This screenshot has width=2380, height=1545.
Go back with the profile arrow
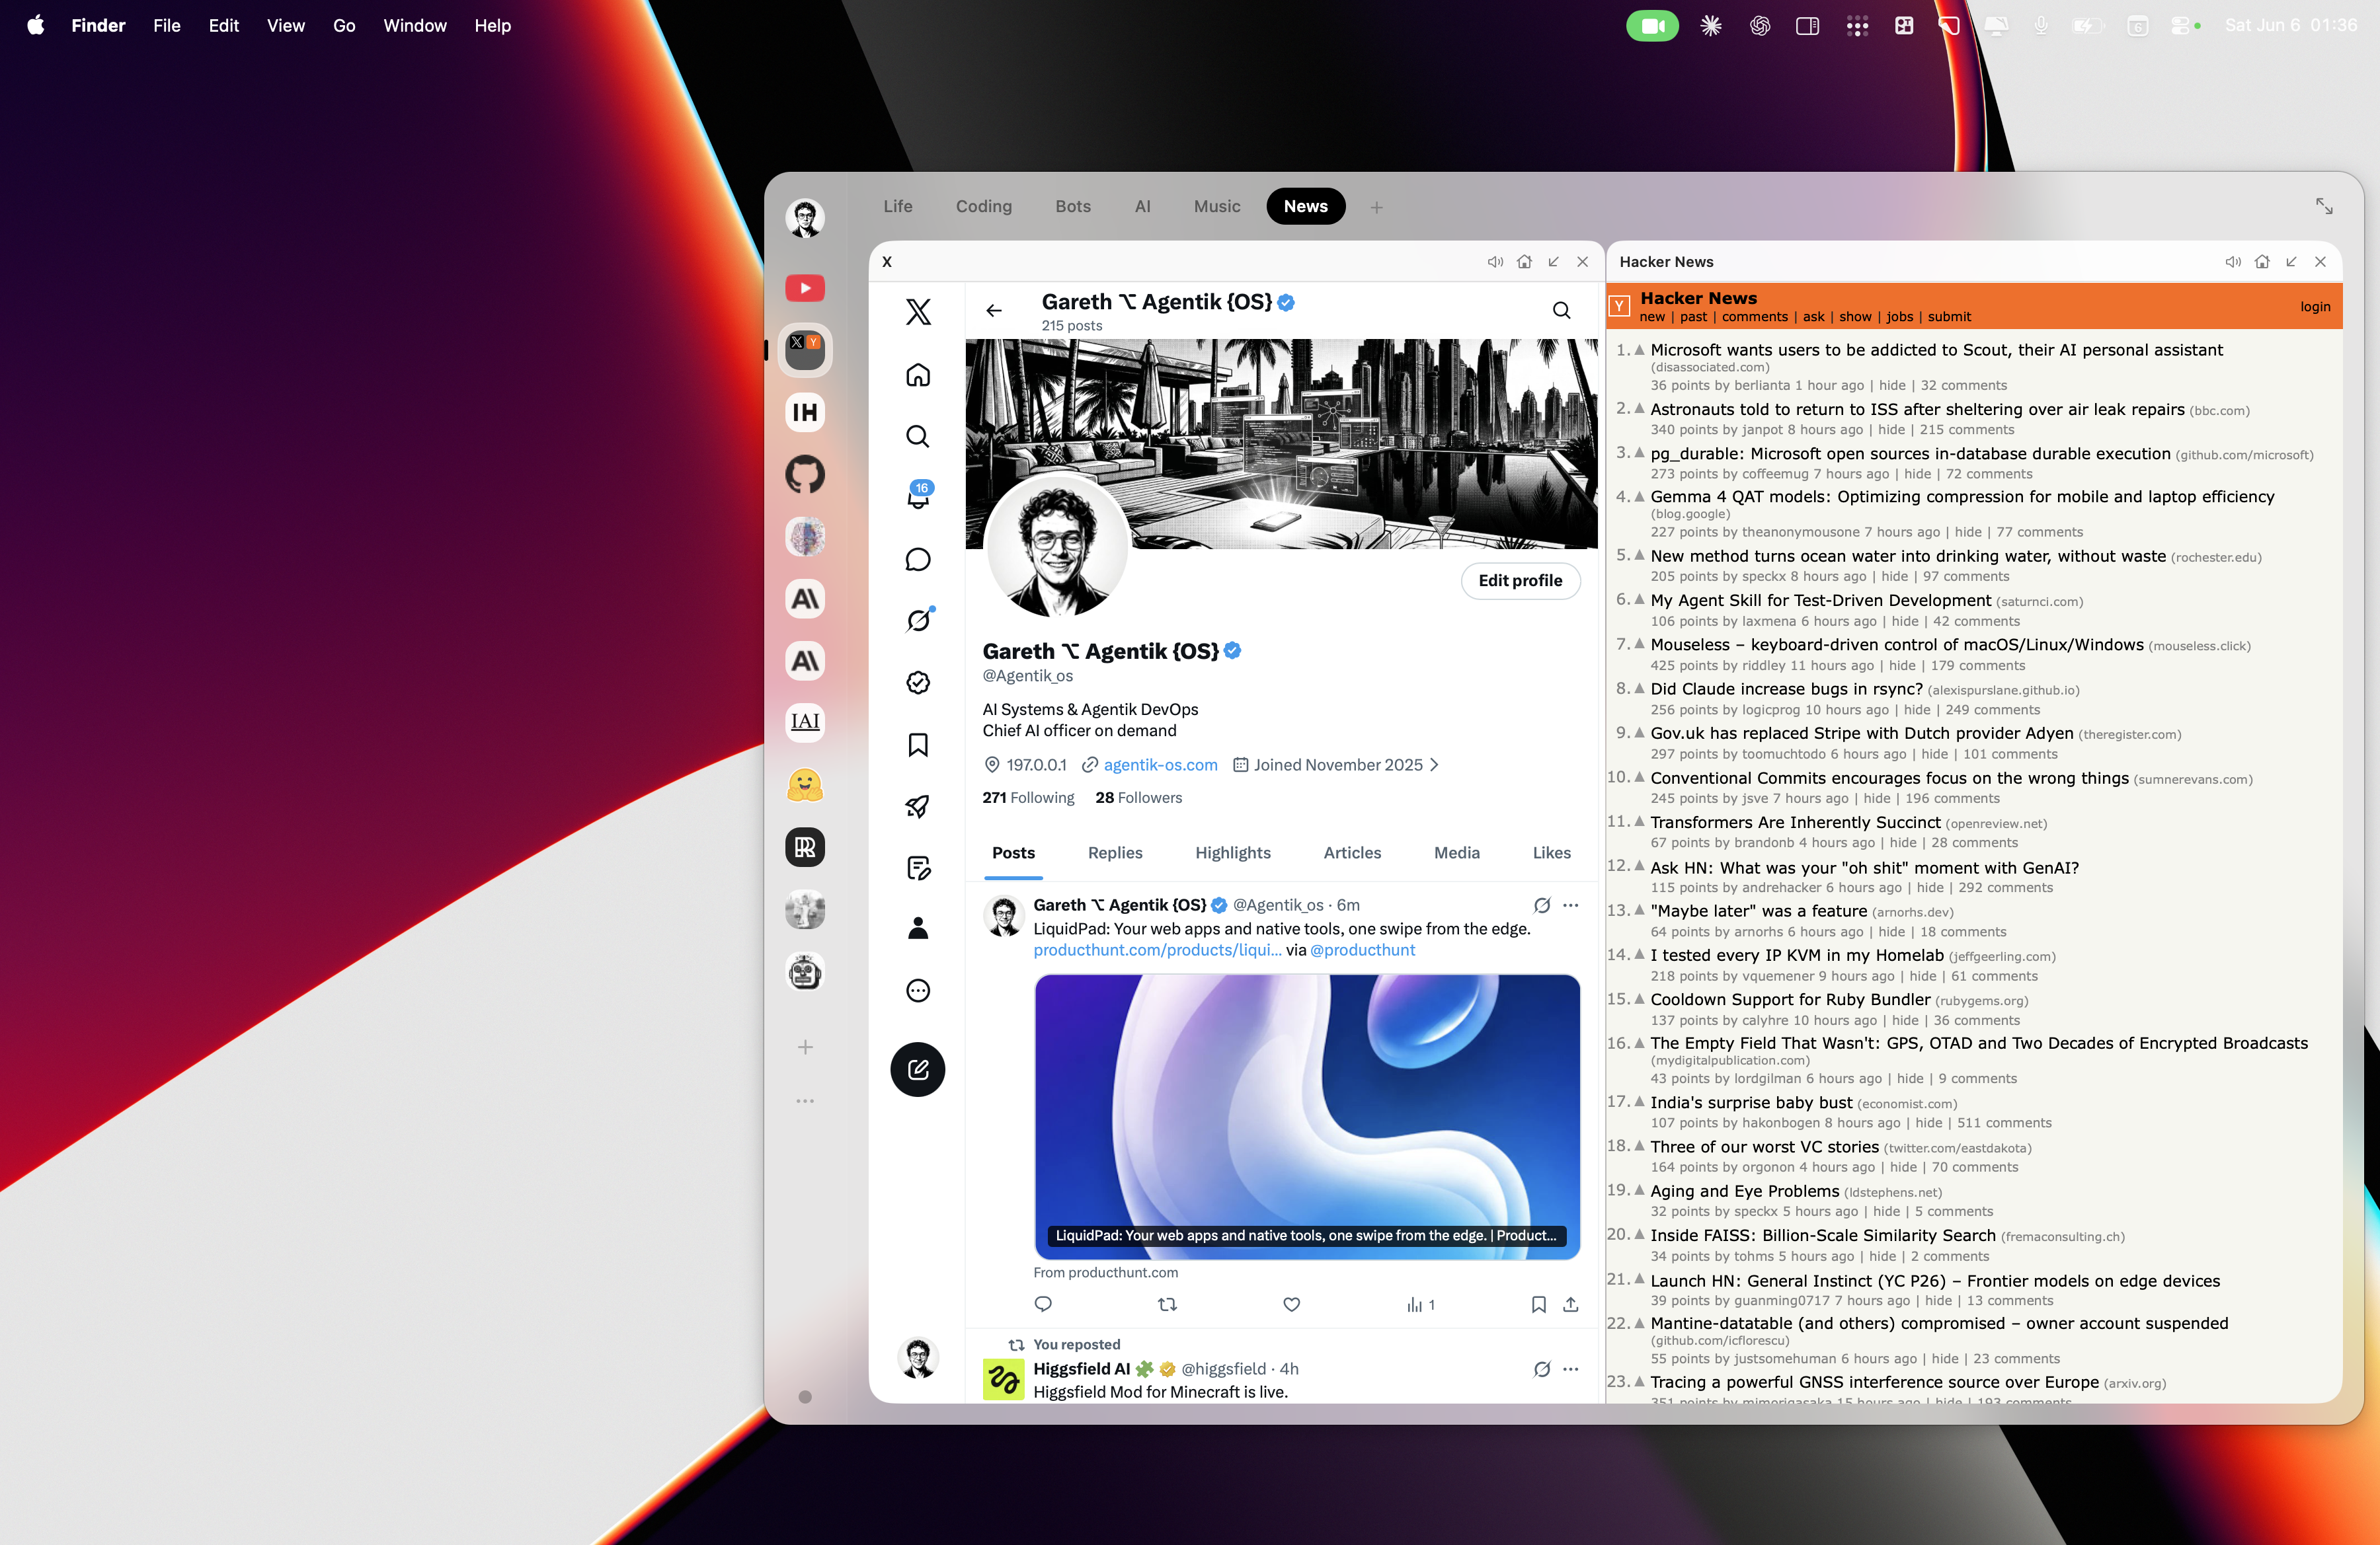pyautogui.click(x=994, y=311)
